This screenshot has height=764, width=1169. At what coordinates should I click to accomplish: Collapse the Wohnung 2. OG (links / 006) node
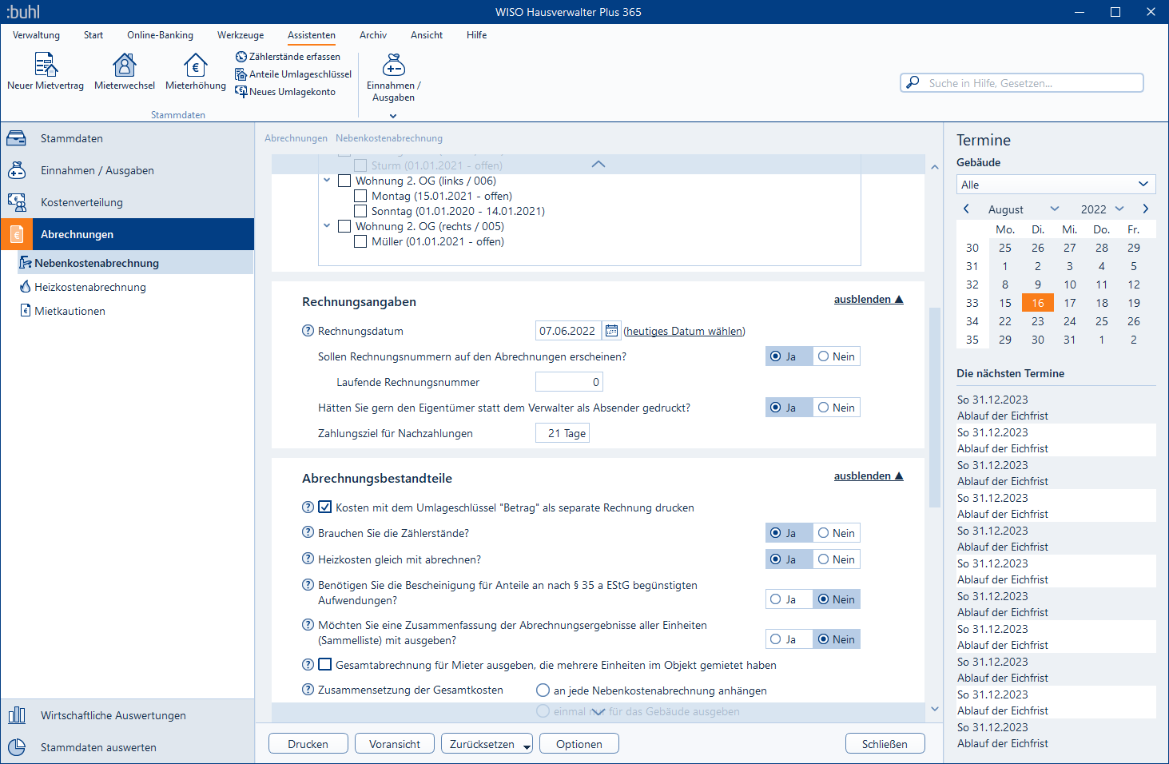pyautogui.click(x=327, y=181)
